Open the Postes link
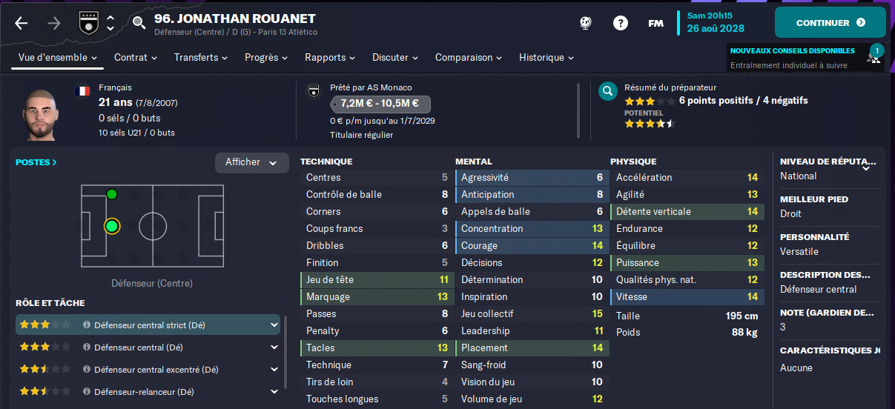 (x=36, y=162)
